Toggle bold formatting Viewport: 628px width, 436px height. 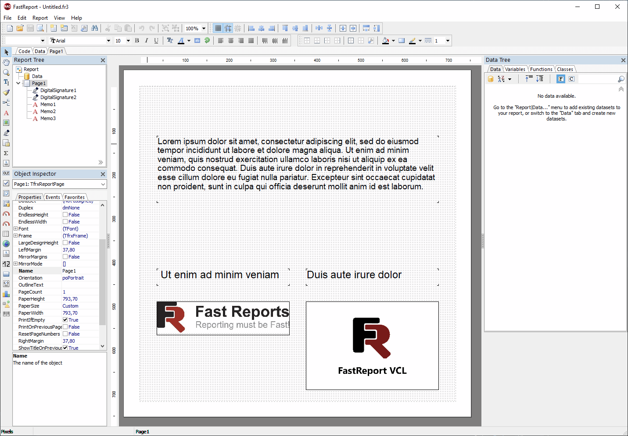pos(137,40)
